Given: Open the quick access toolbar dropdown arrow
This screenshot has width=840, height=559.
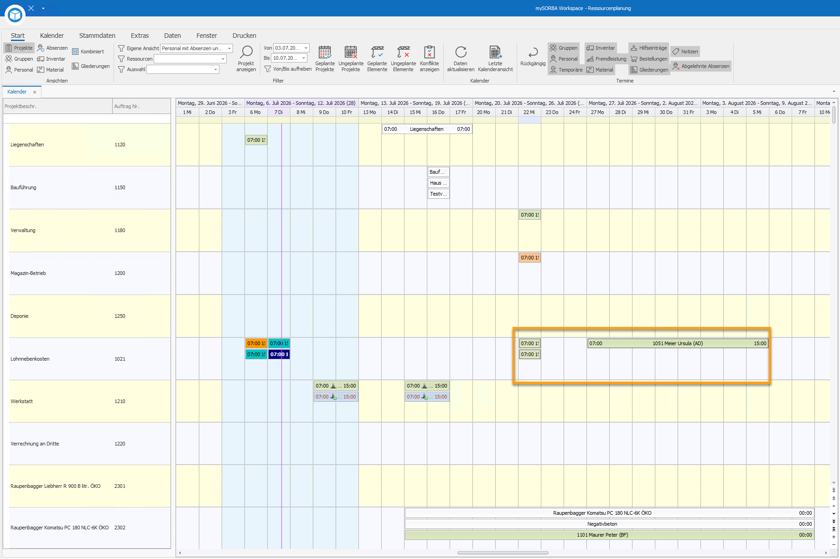Looking at the screenshot, I should (x=43, y=8).
